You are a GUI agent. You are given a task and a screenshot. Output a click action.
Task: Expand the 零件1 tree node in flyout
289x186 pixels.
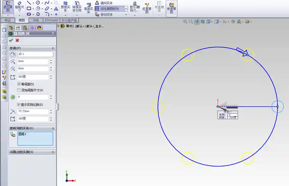(58, 26)
